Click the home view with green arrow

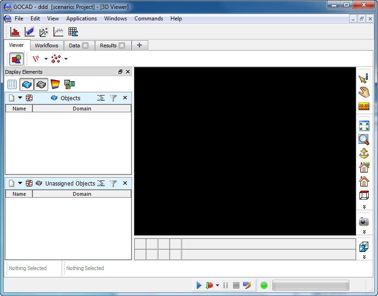[x=364, y=167]
